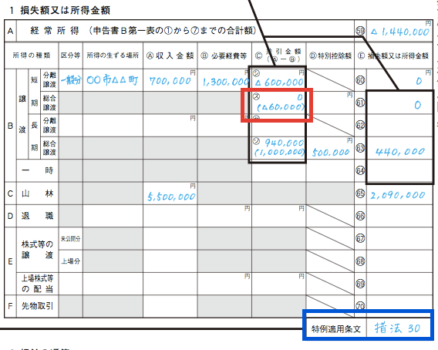Image resolution: width=438 pixels, height=350 pixels.
Task: Click value △1,440,000 in row 59
Action: point(400,32)
